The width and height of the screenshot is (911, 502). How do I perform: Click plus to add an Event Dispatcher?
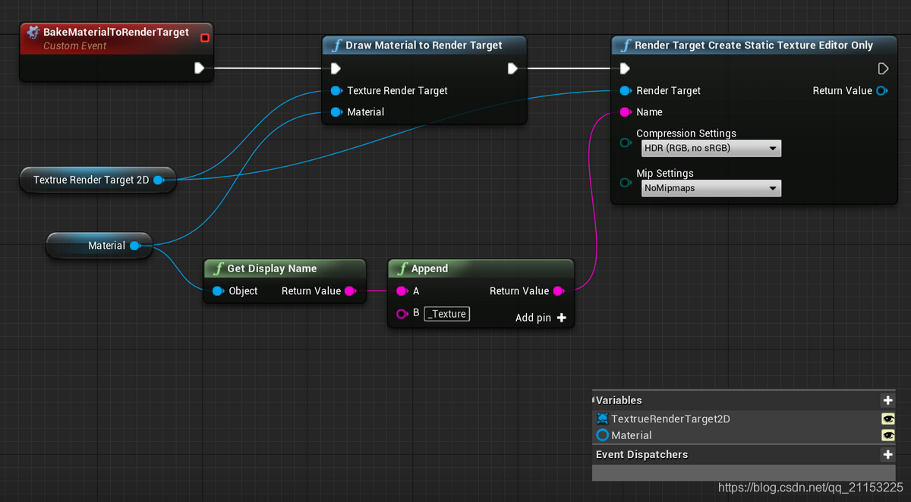(x=887, y=454)
